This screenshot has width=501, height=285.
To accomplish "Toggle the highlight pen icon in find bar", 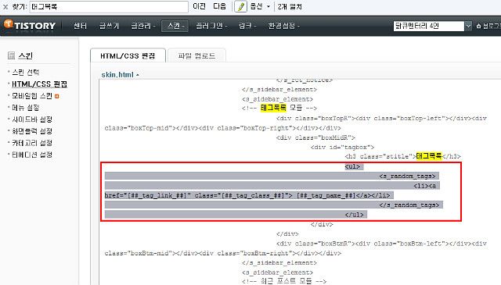I will (x=240, y=6).
